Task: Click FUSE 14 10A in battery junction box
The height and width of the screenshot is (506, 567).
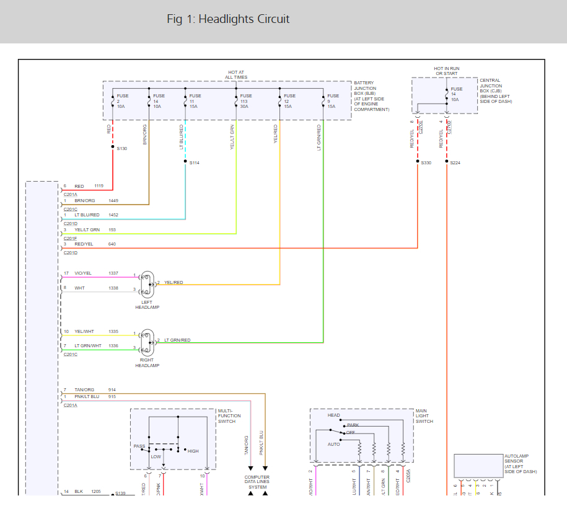Action: (x=159, y=101)
